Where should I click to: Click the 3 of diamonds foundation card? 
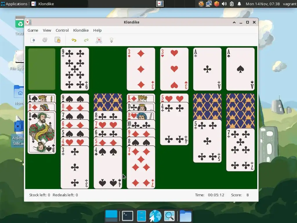click(x=141, y=69)
